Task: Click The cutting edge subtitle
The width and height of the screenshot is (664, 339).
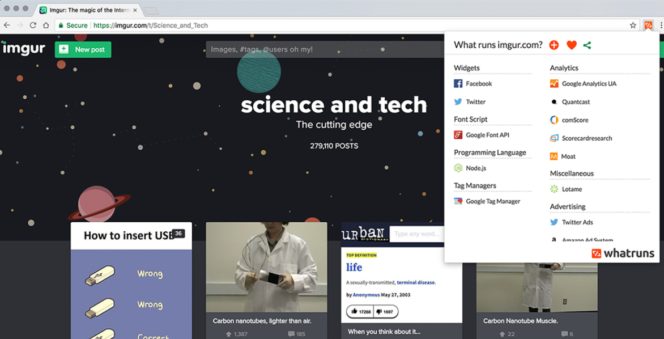Action: pyautogui.click(x=334, y=125)
